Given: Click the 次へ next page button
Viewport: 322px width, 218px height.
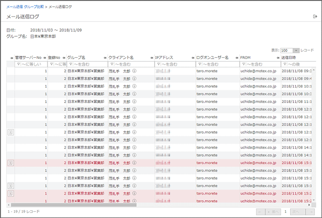Looking at the screenshot, I should pyautogui.click(x=298, y=212).
